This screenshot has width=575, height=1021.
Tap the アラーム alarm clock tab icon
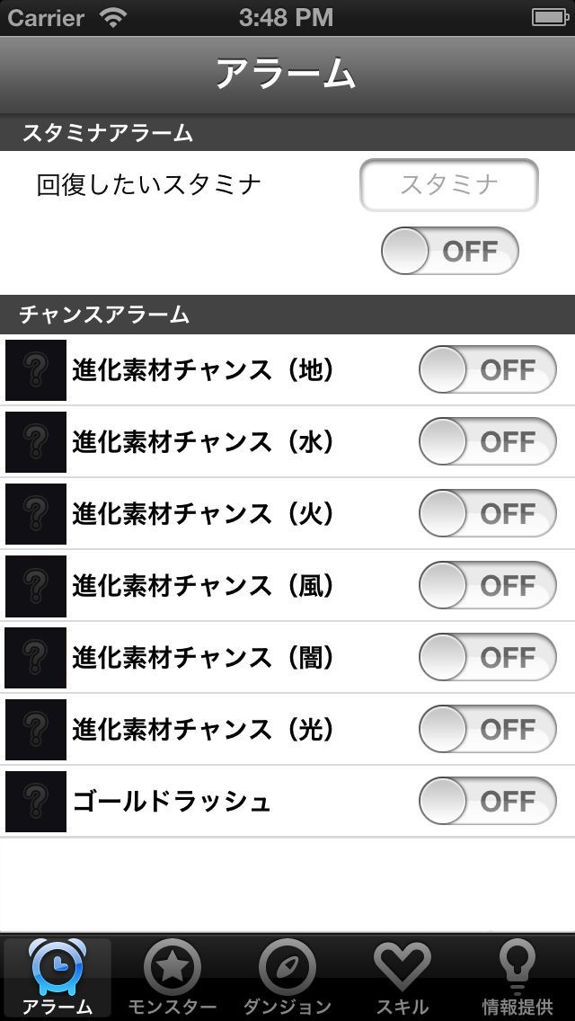pyautogui.click(x=57, y=967)
